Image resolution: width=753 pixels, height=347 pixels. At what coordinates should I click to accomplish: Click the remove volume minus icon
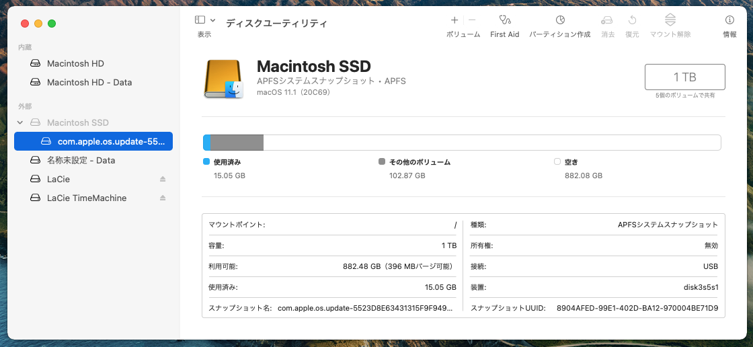(x=472, y=20)
